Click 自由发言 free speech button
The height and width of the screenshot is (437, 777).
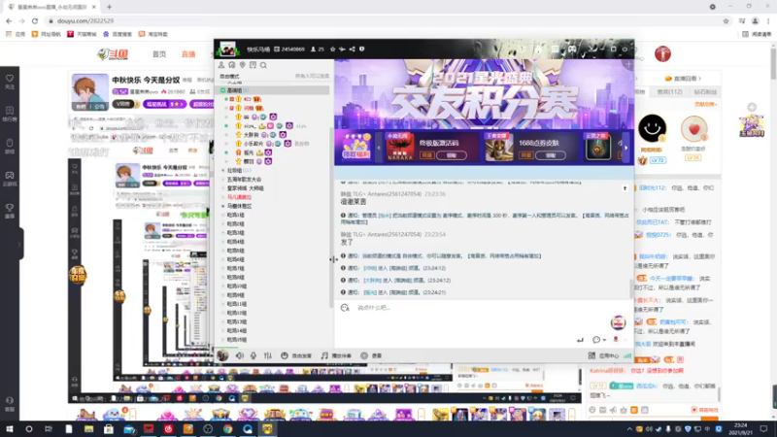[x=296, y=355]
